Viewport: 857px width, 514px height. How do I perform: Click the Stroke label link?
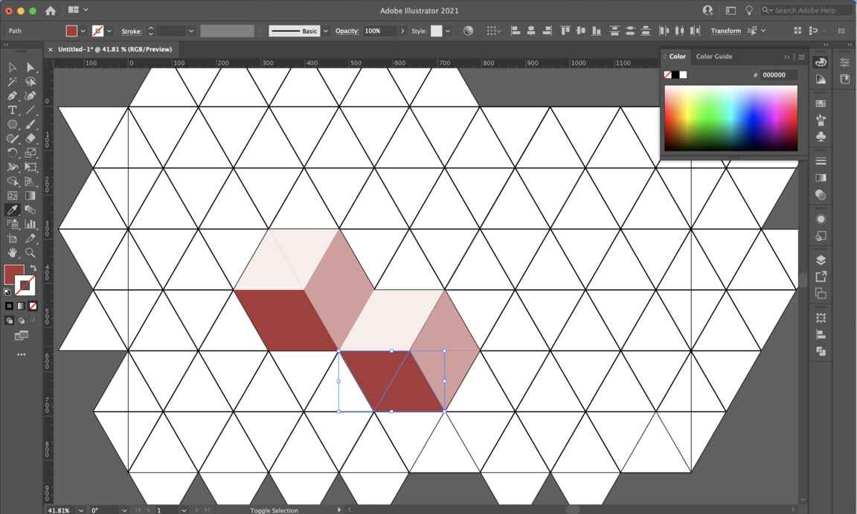[131, 31]
